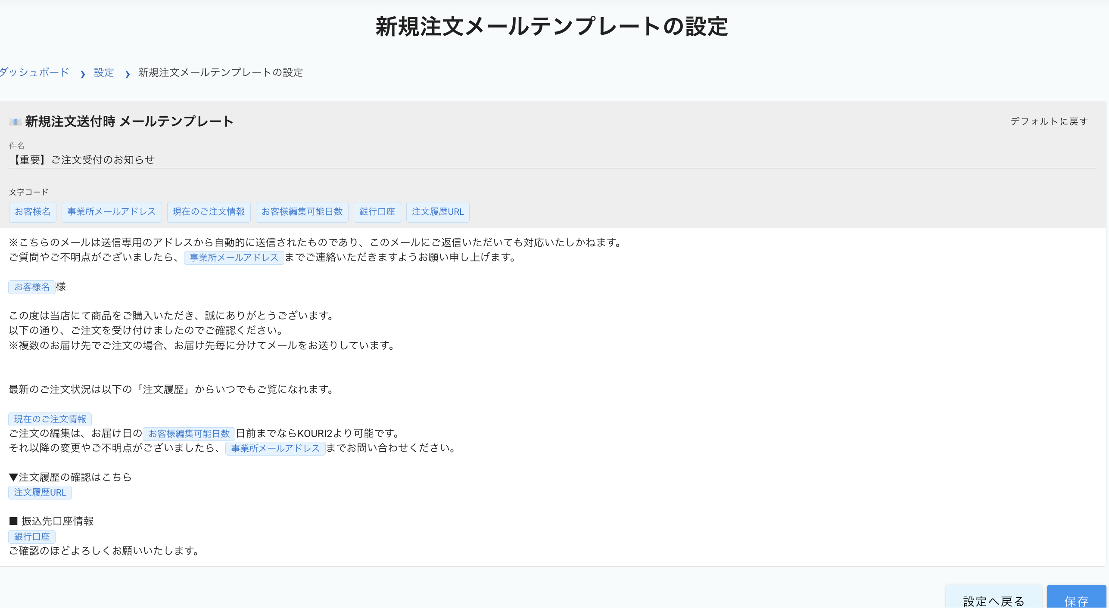Go to the 設定 breadcrumb link
This screenshot has width=1109, height=608.
pyautogui.click(x=104, y=72)
